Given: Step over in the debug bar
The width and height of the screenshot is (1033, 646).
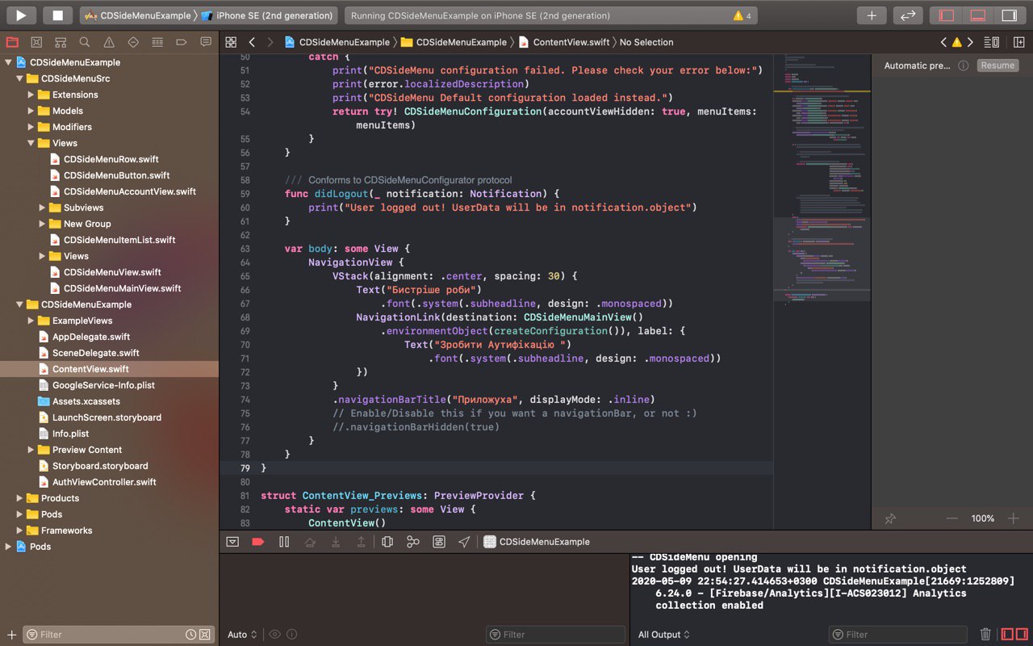Looking at the screenshot, I should click(x=310, y=542).
